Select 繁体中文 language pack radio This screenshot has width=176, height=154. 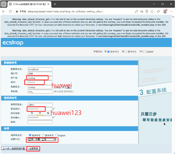point(43,135)
